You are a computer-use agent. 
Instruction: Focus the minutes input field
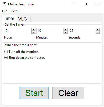click(50, 31)
